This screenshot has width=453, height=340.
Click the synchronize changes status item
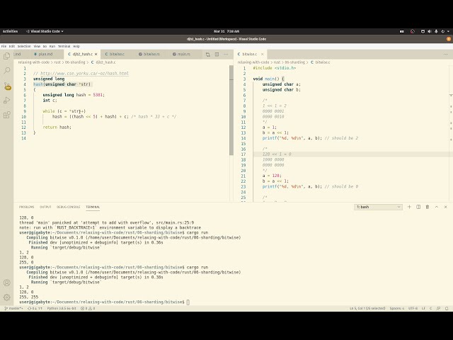point(35,309)
